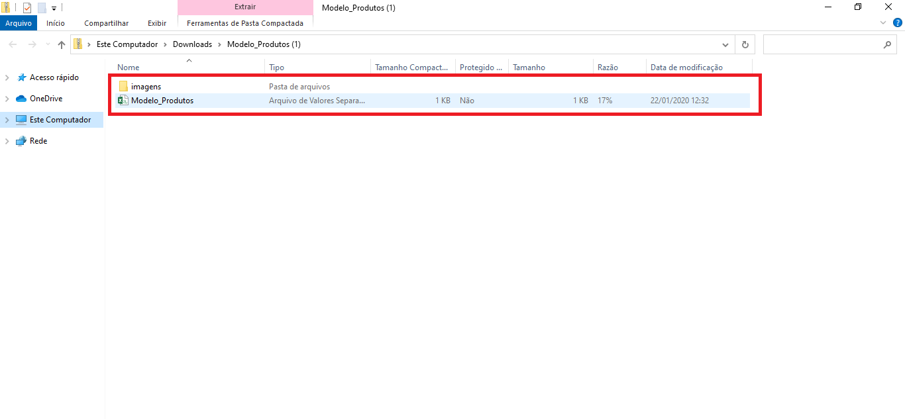Screen dimensions: 905x419
Task: Select the Modelo_Produtos CSV file icon
Action: [123, 101]
